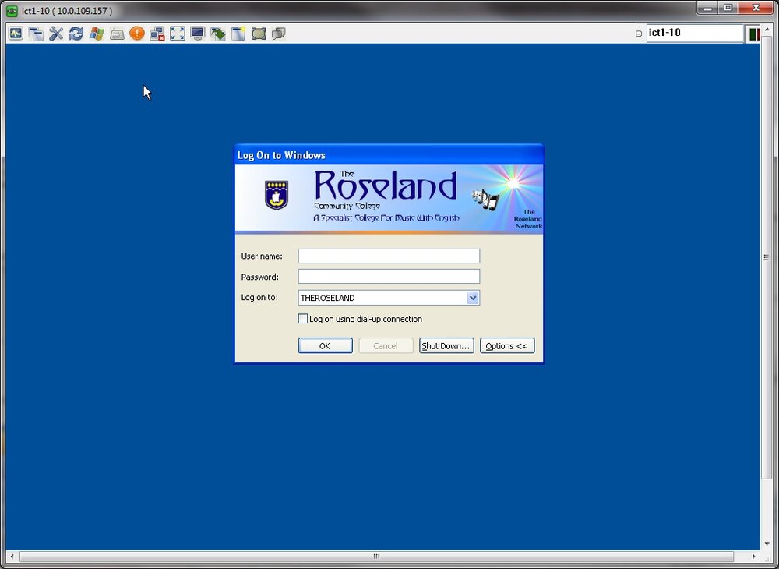
Task: Maximize the ict1-10 viewer window
Action: point(728,8)
